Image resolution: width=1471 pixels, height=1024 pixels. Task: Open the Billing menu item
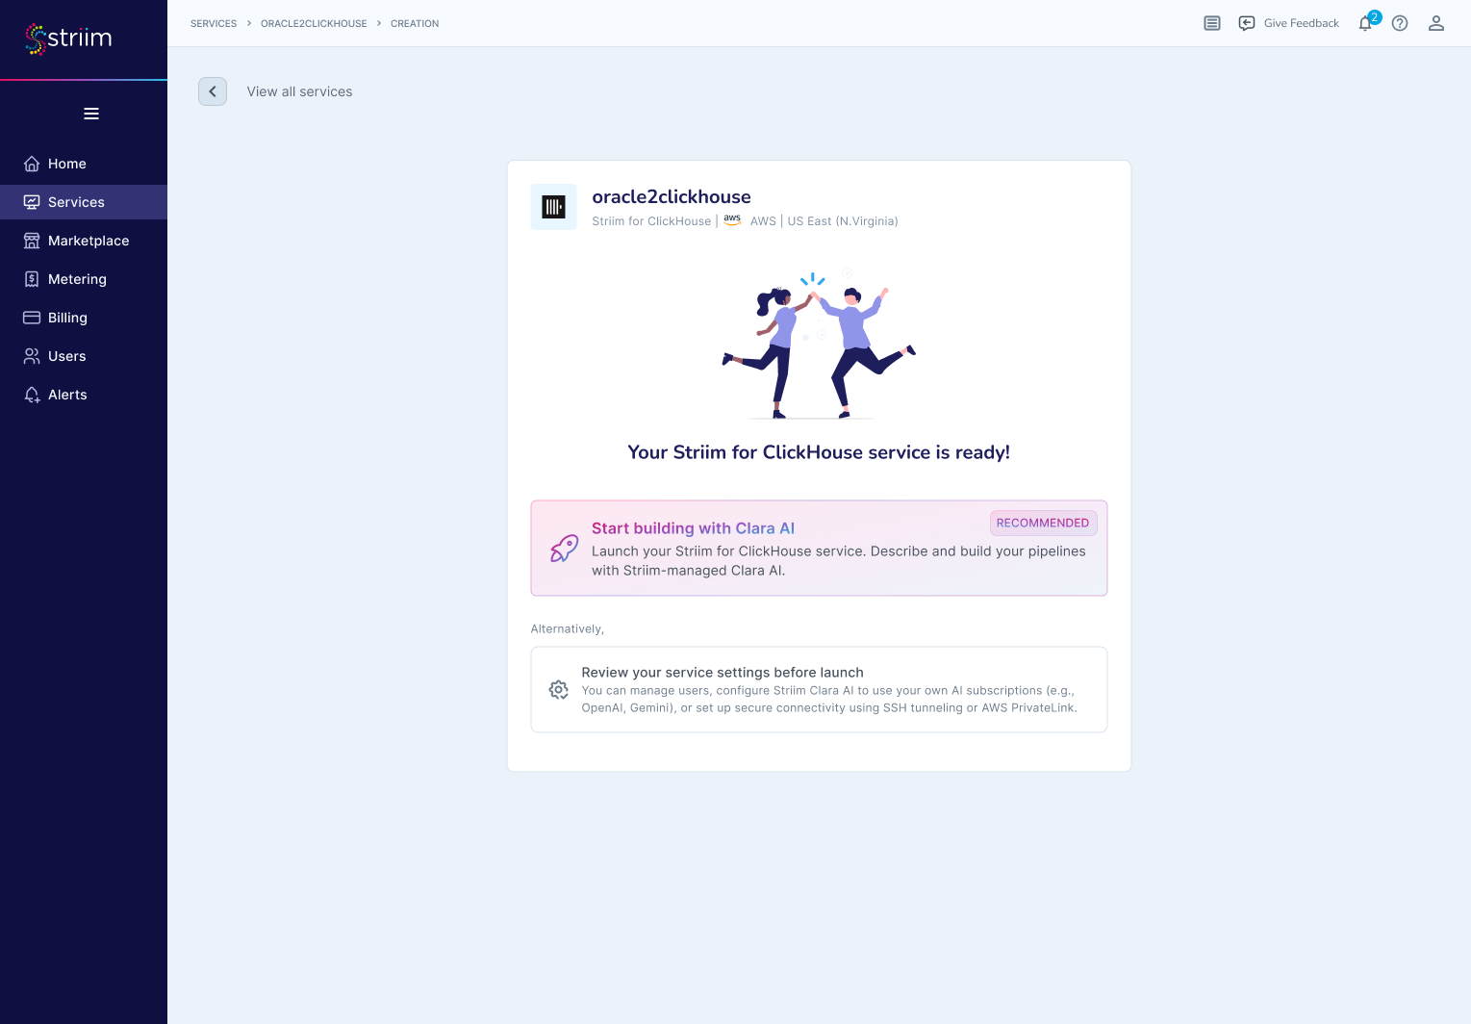(84, 318)
